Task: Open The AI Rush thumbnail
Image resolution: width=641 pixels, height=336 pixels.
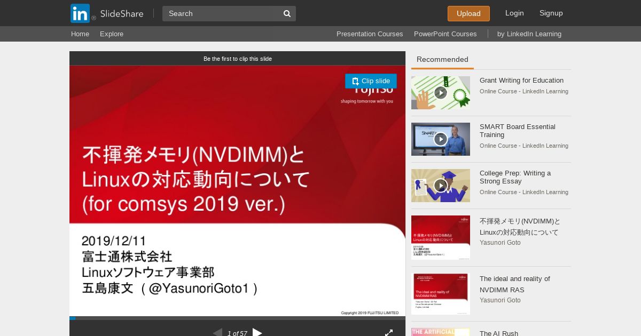Action: (x=441, y=332)
